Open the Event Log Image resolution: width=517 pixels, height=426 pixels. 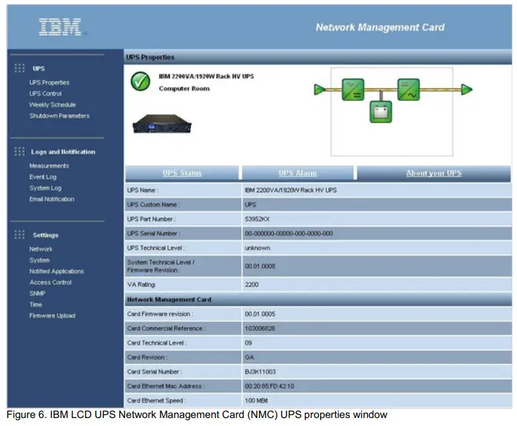[43, 177]
